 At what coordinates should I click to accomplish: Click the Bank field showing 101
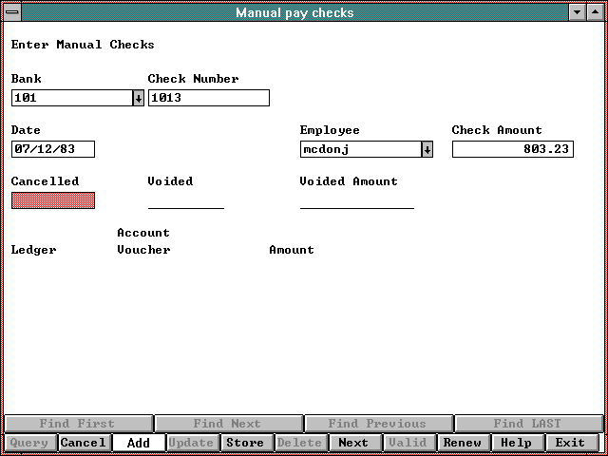pyautogui.click(x=71, y=98)
